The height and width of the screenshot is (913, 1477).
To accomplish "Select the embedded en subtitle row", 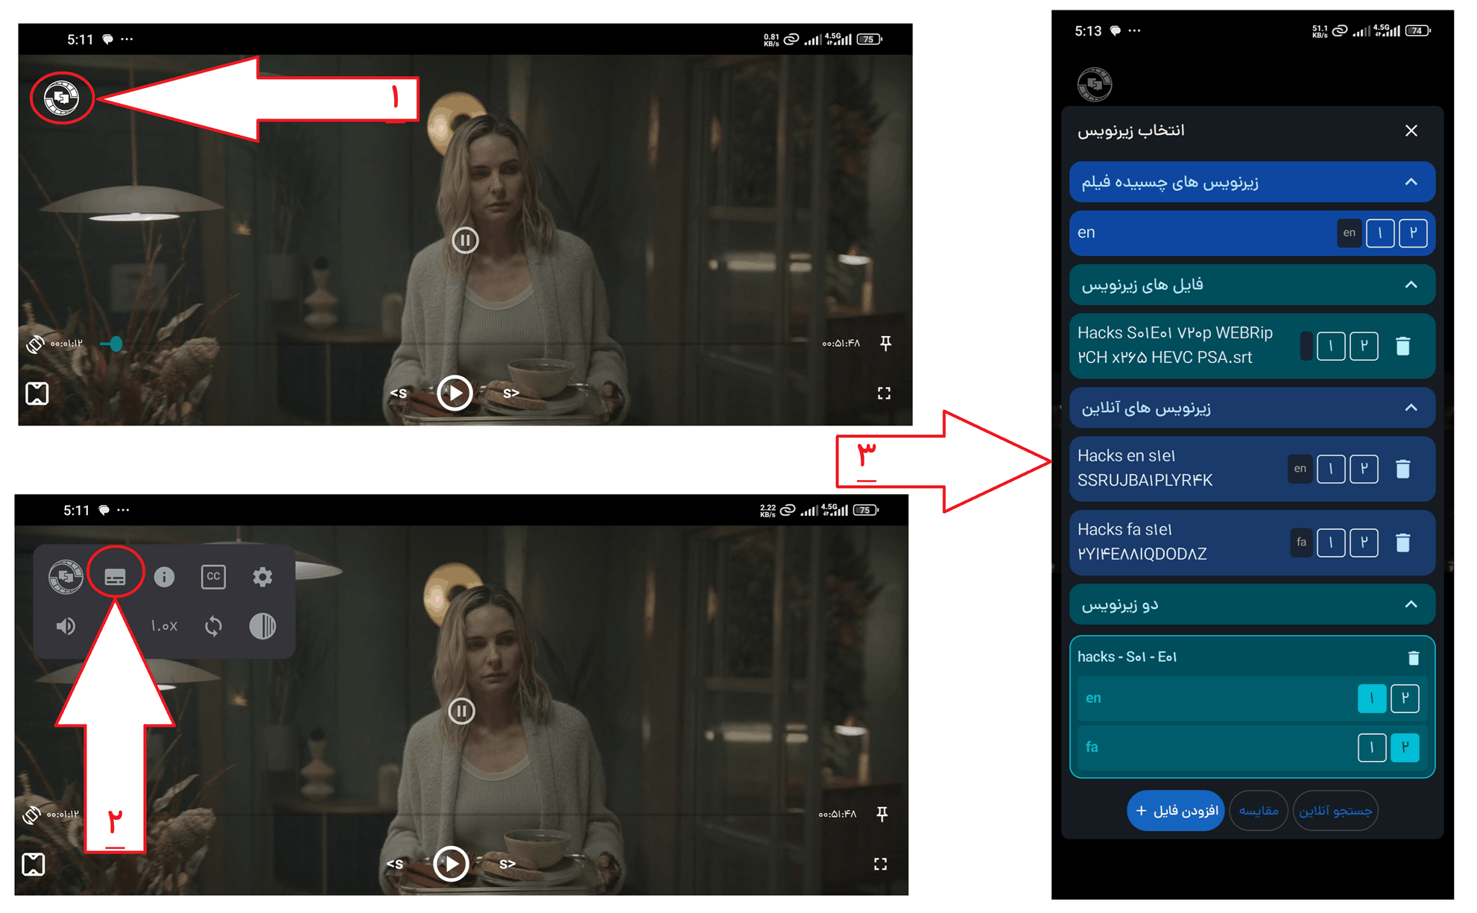I will (1252, 233).
